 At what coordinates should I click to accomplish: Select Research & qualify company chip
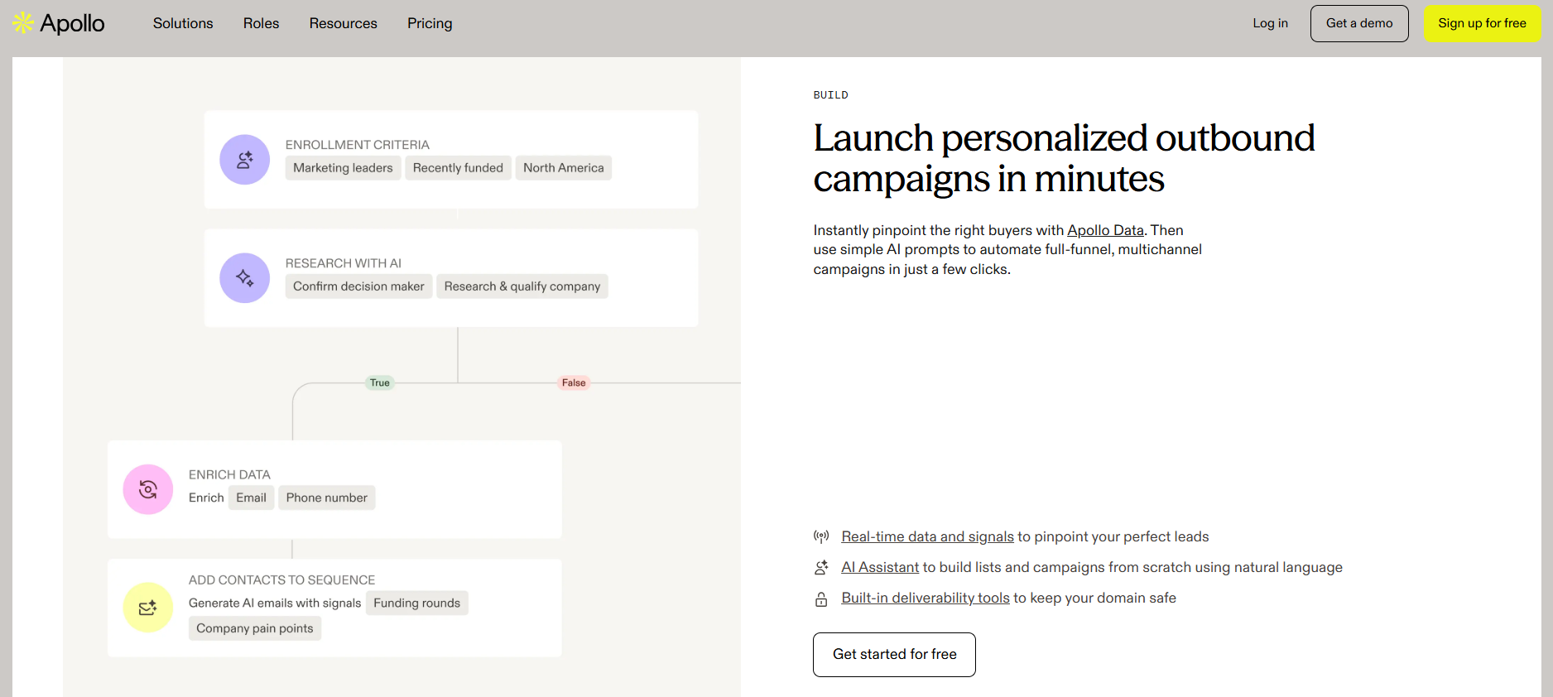tap(522, 286)
